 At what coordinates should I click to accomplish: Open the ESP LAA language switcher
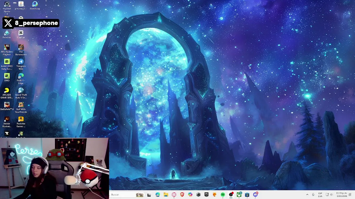point(320,195)
